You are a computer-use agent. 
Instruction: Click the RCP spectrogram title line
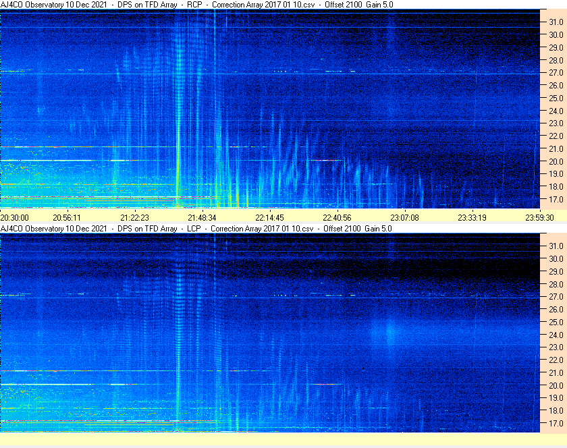coord(196,5)
